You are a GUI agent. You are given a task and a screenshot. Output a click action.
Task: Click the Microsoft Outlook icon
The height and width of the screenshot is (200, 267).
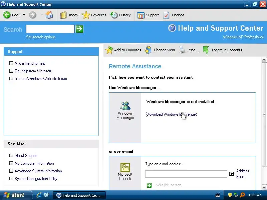125,167
